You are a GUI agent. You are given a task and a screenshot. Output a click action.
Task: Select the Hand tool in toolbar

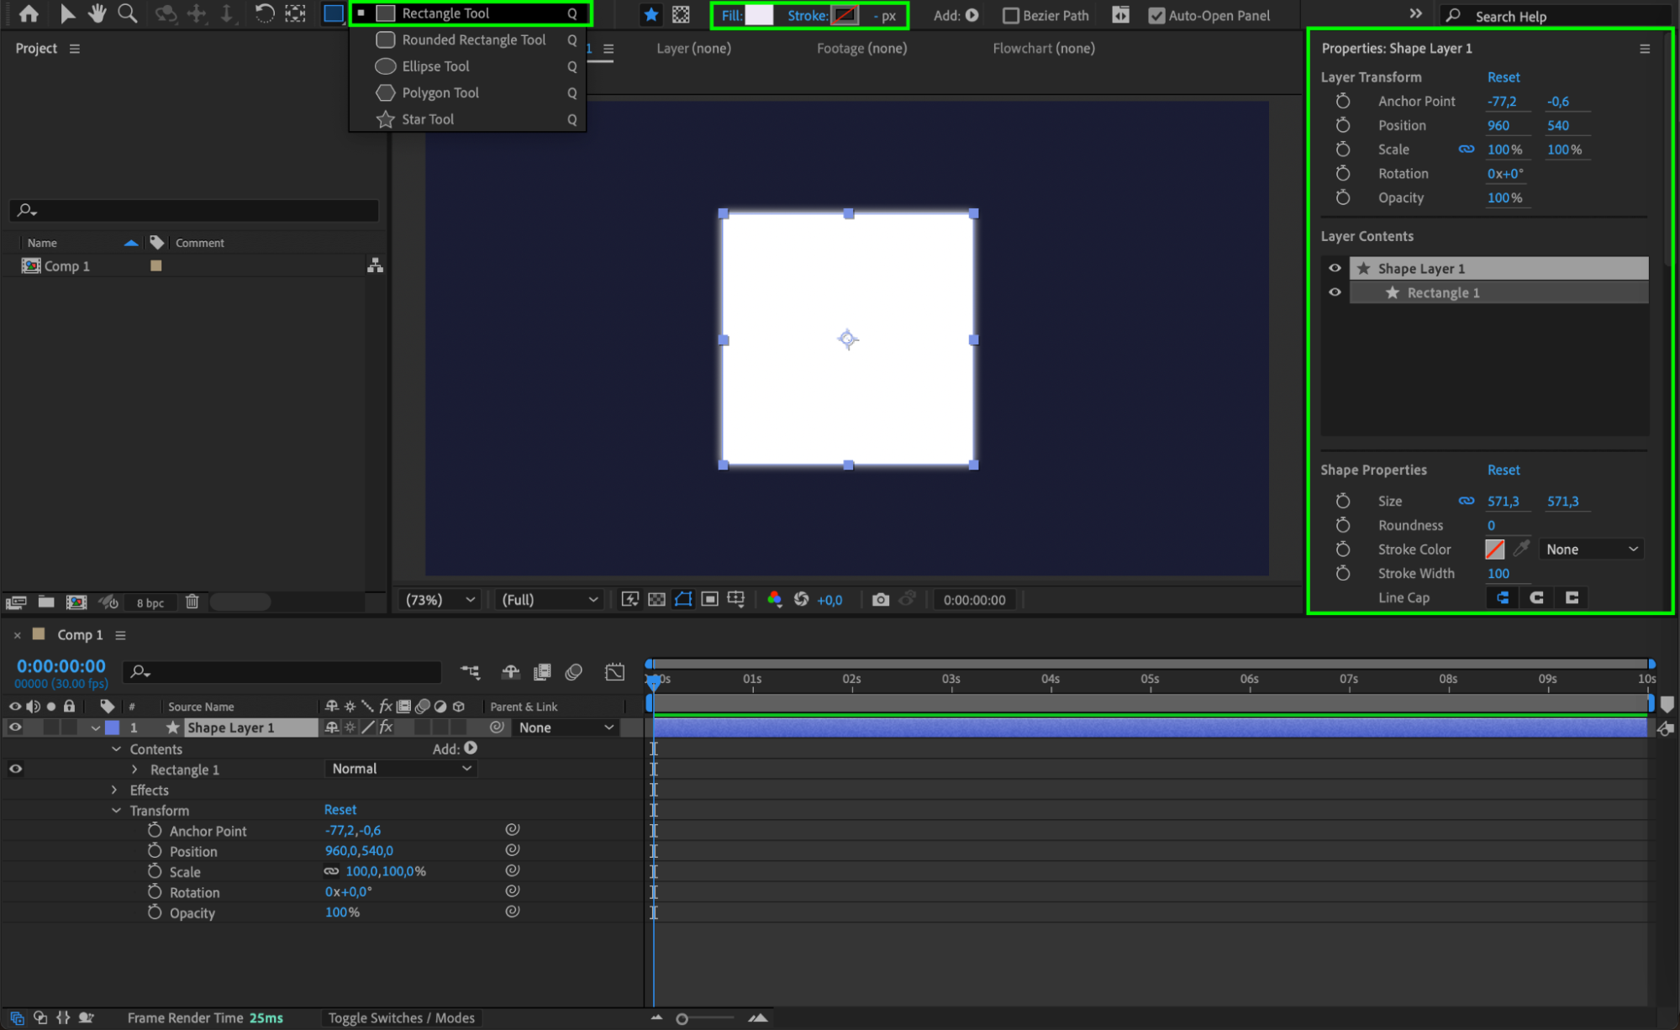pyautogui.click(x=97, y=13)
